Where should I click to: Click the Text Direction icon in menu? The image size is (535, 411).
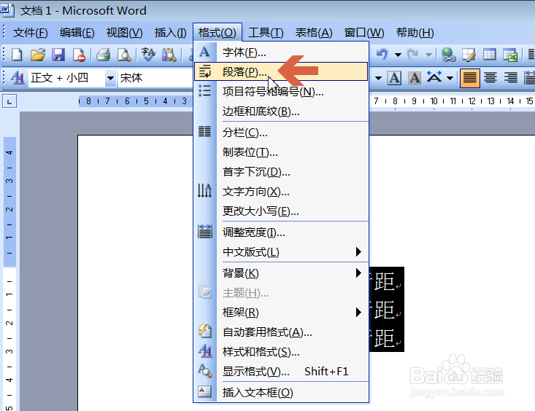click(204, 190)
